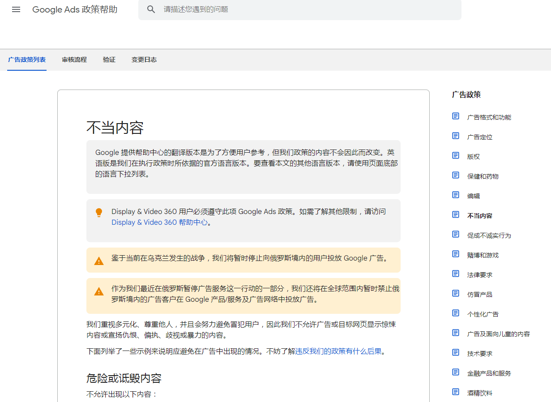This screenshot has height=402, width=551.
Task: Select the 广告政策列表 tab
Action: click(x=27, y=60)
